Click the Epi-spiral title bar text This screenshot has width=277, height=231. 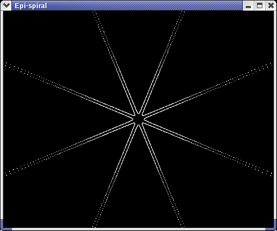[31, 6]
